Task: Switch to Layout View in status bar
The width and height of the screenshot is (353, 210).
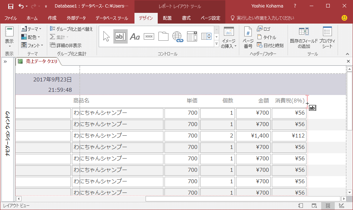Action: click(x=328, y=205)
